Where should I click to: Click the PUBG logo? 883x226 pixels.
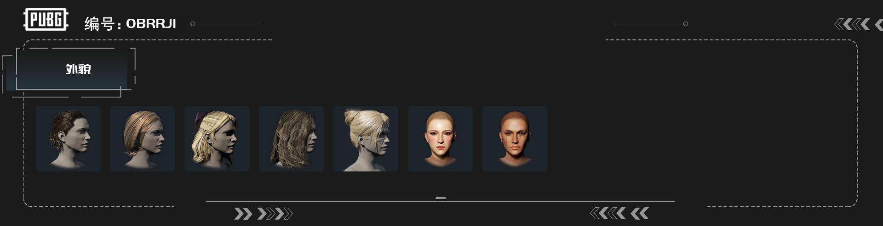[46, 20]
